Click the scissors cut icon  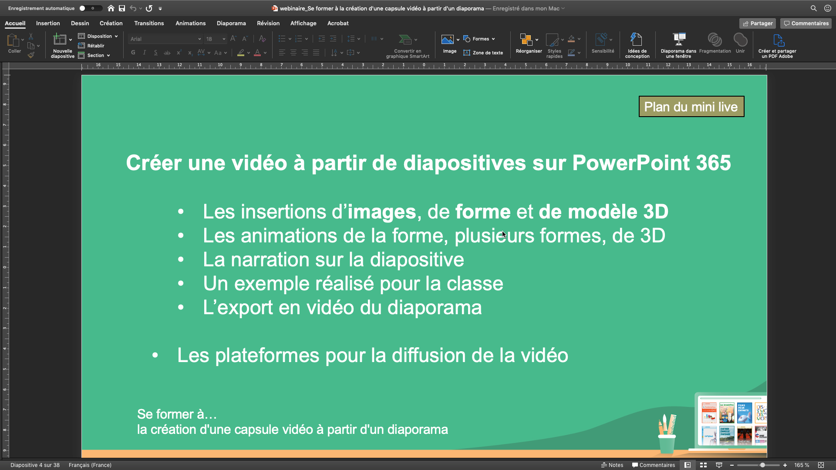pyautogui.click(x=31, y=36)
